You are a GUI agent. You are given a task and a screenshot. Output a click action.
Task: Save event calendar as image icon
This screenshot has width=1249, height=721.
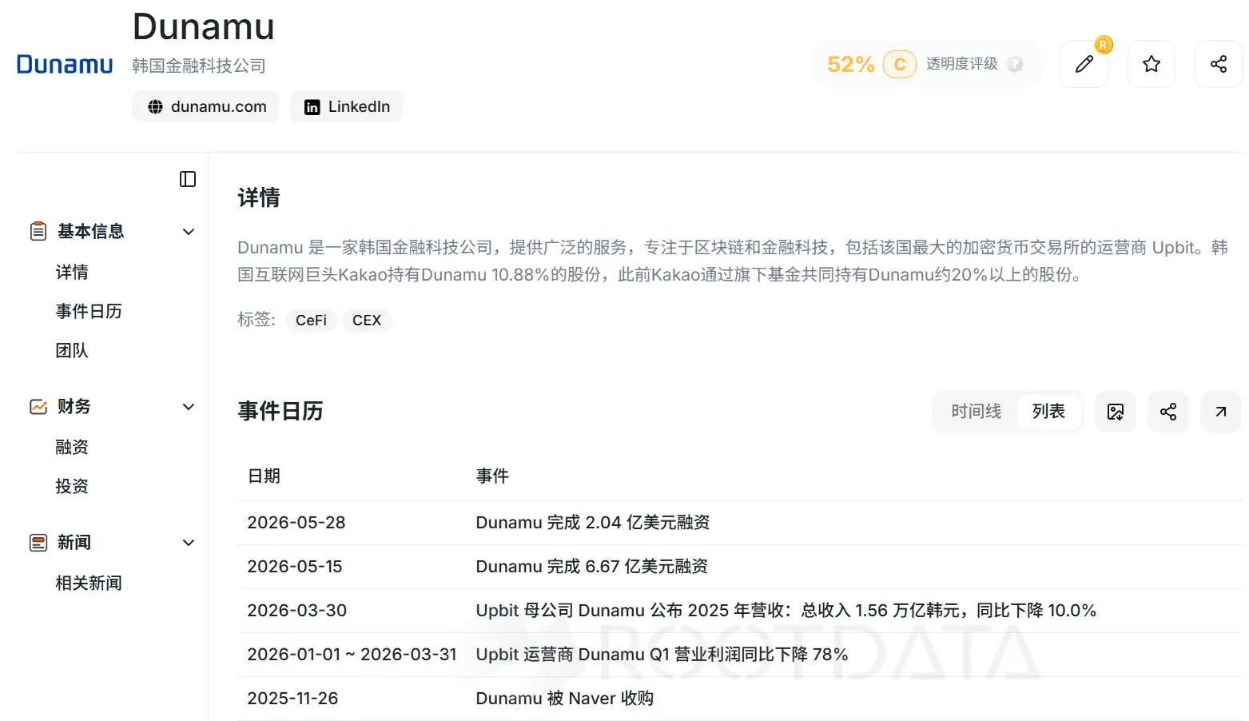(1116, 412)
